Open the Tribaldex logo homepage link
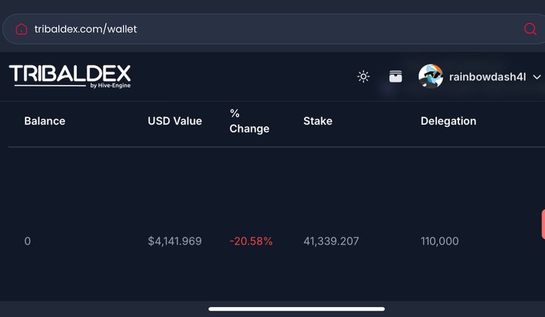Viewport: 545px width, 317px height. (70, 76)
